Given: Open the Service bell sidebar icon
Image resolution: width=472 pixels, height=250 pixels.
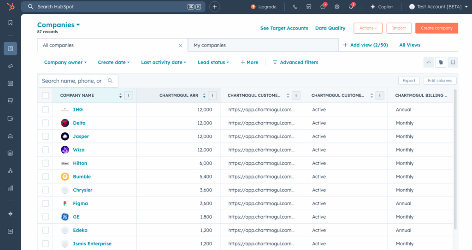Looking at the screenshot, I should click(x=11, y=136).
